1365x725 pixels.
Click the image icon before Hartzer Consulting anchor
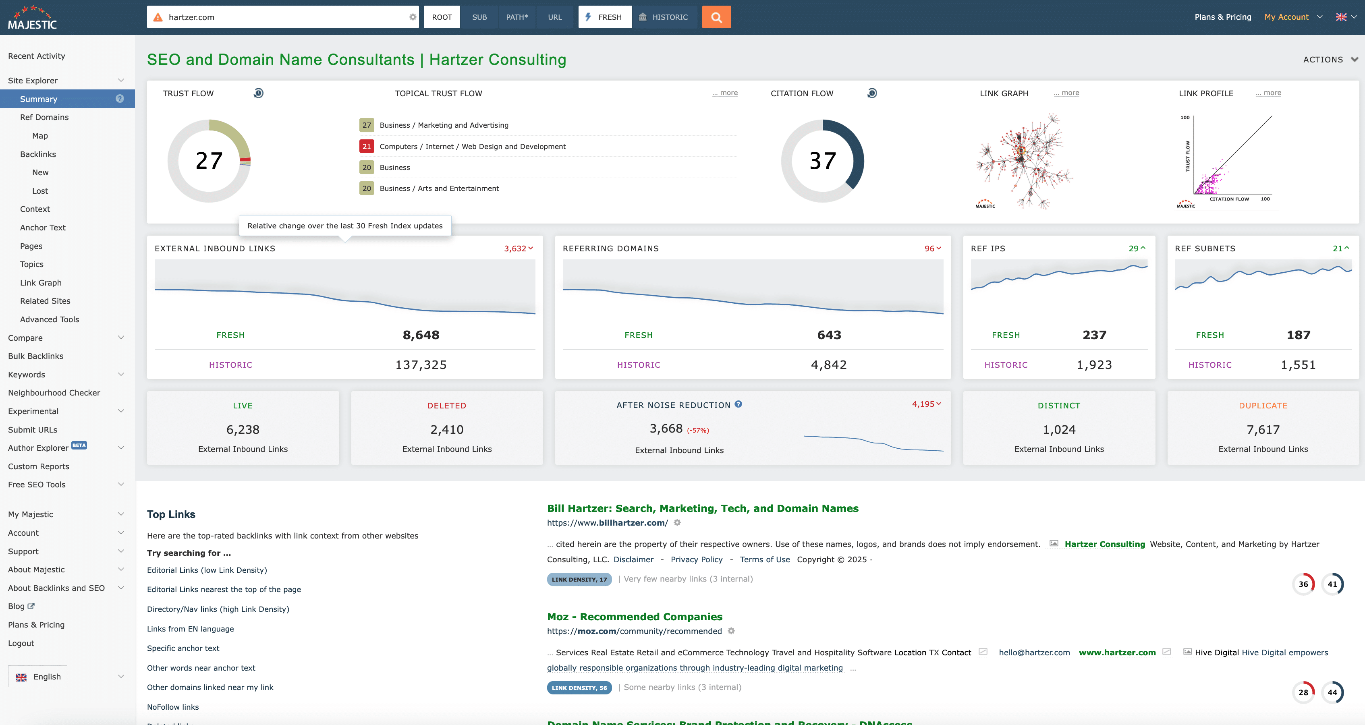(x=1054, y=544)
